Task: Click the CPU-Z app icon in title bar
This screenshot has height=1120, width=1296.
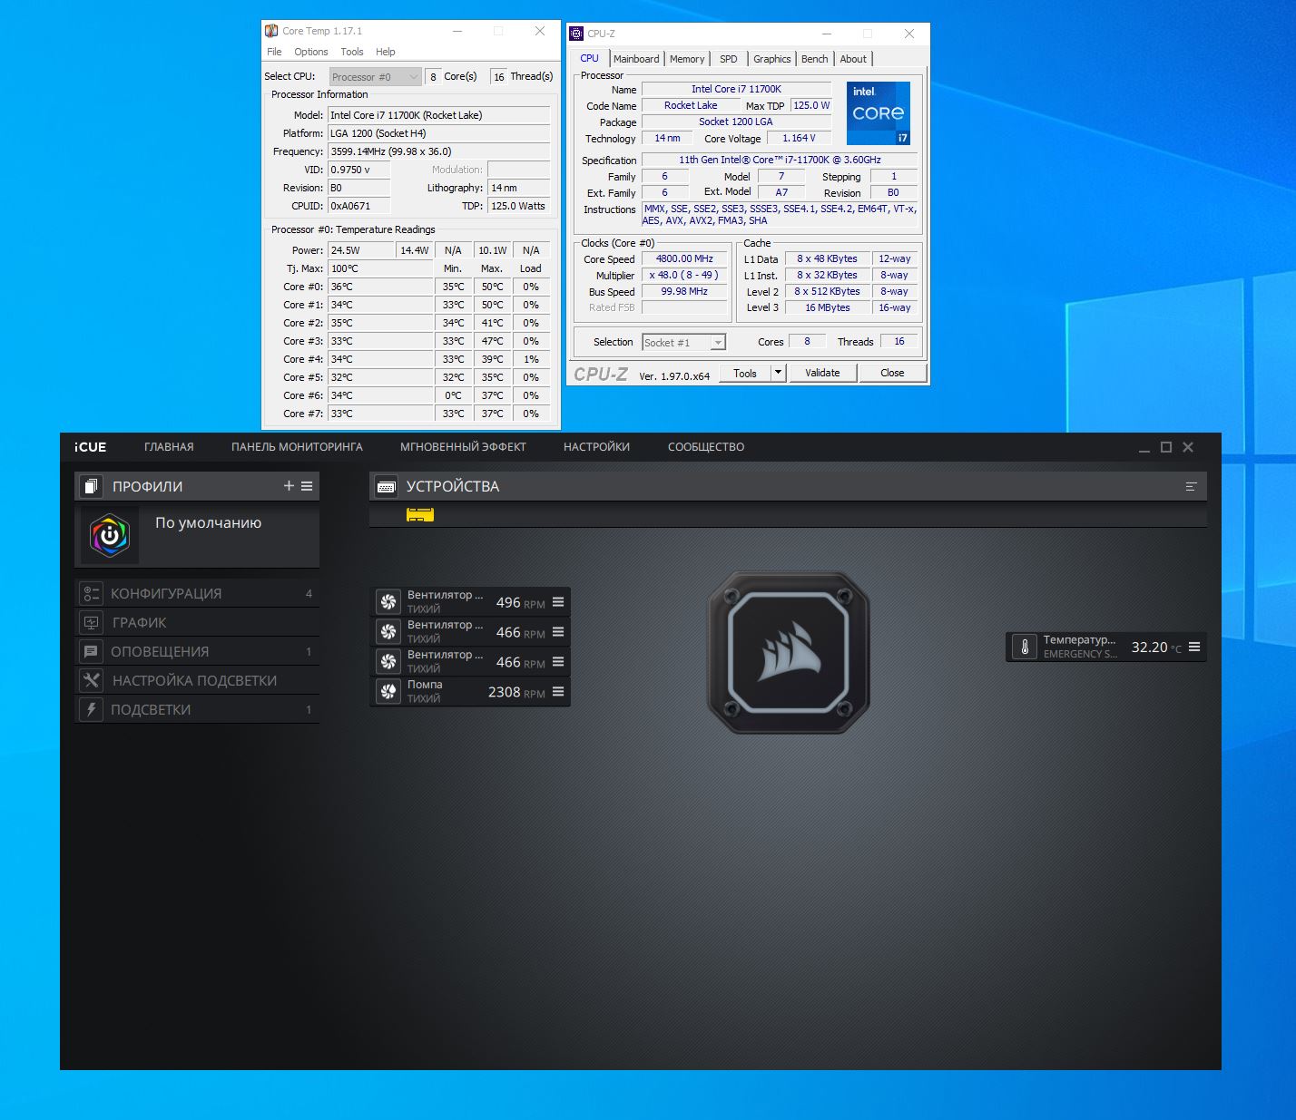Action: pos(576,34)
